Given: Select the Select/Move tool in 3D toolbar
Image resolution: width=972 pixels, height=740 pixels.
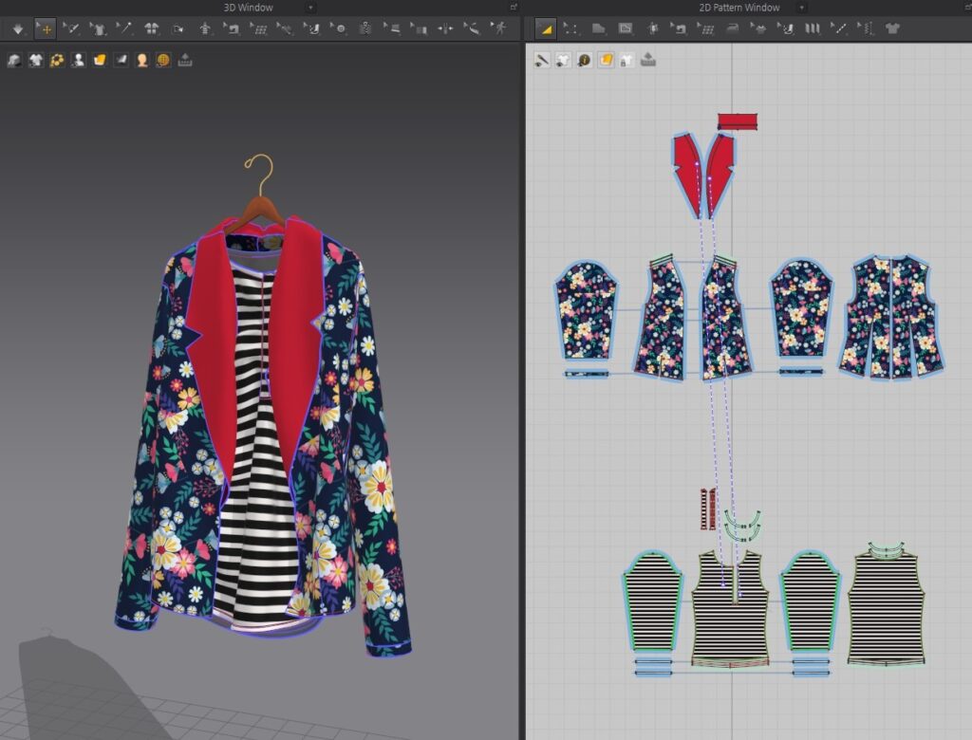Looking at the screenshot, I should coord(45,29).
